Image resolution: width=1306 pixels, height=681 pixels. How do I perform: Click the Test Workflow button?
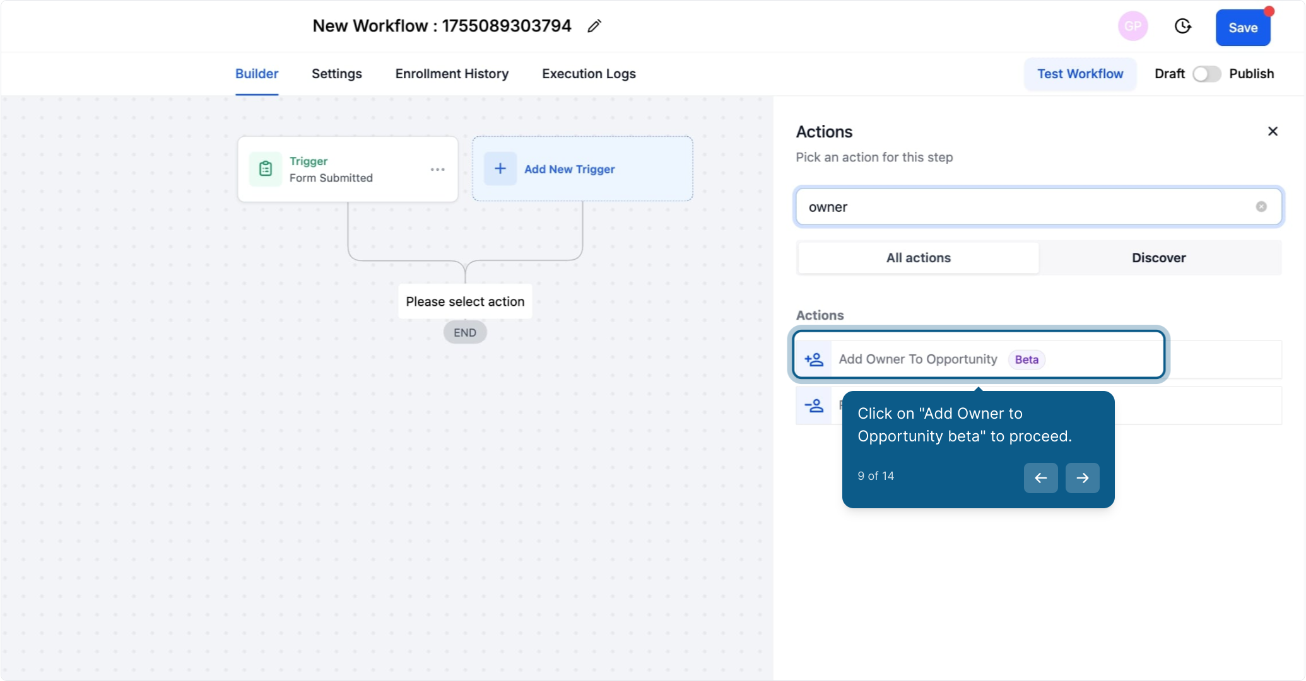(x=1080, y=74)
